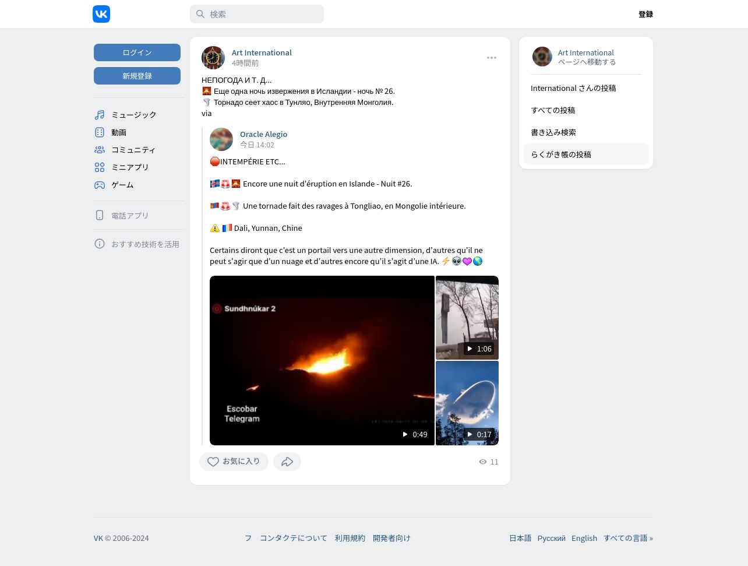Click コンタクテについて footer link
The width and height of the screenshot is (748, 566).
click(294, 538)
